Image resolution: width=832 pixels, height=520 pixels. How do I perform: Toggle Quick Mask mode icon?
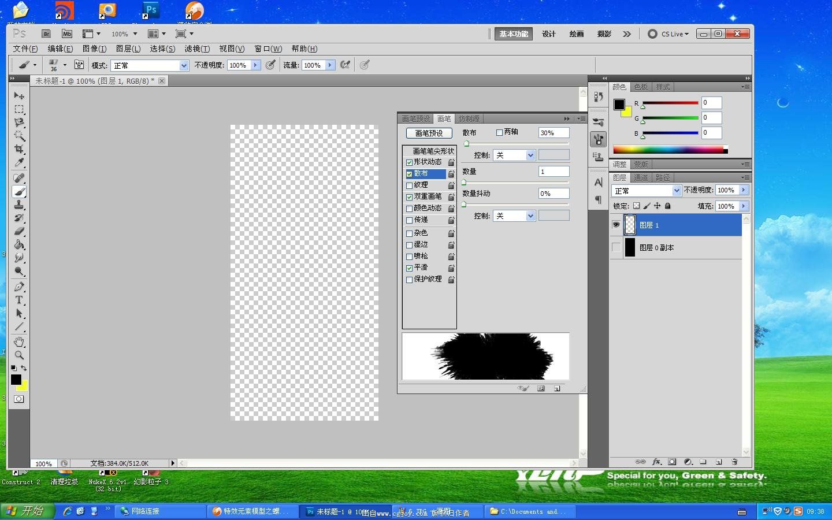19,399
